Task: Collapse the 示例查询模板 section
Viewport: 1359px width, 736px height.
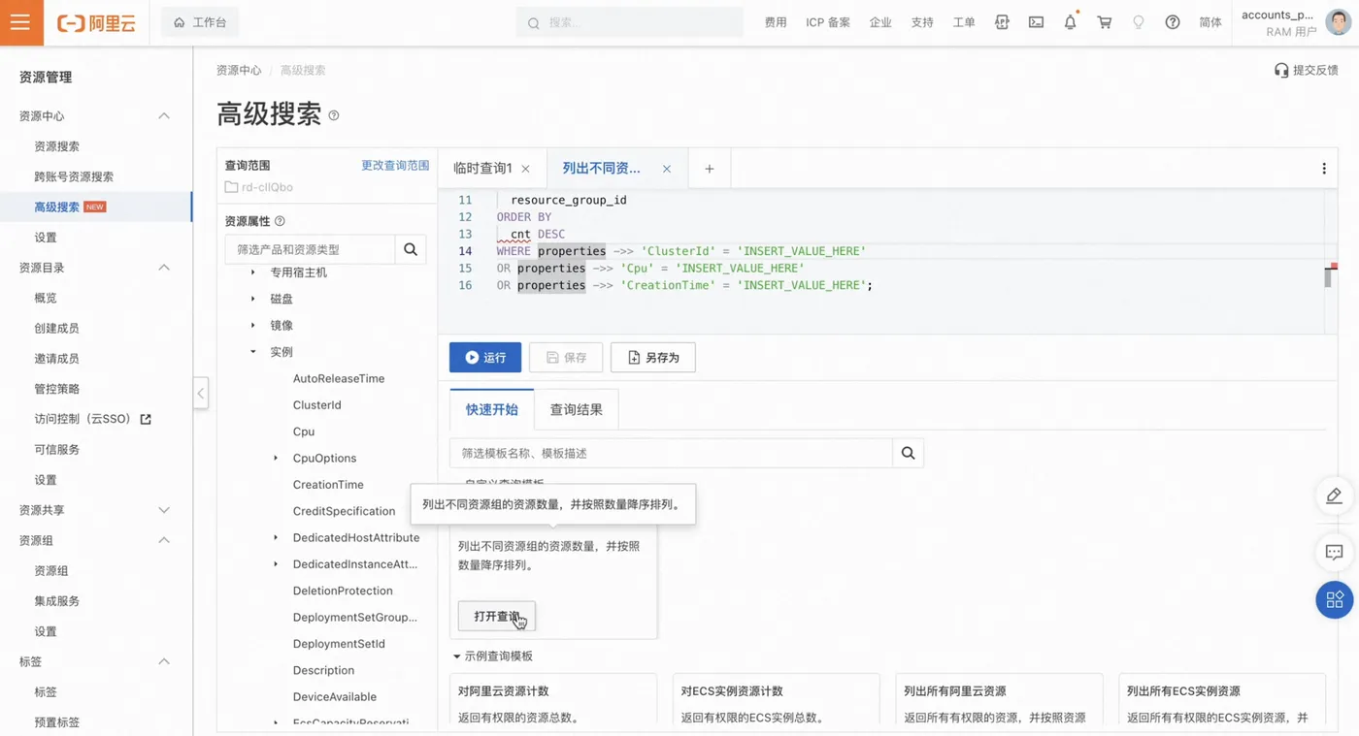Action: coord(456,656)
